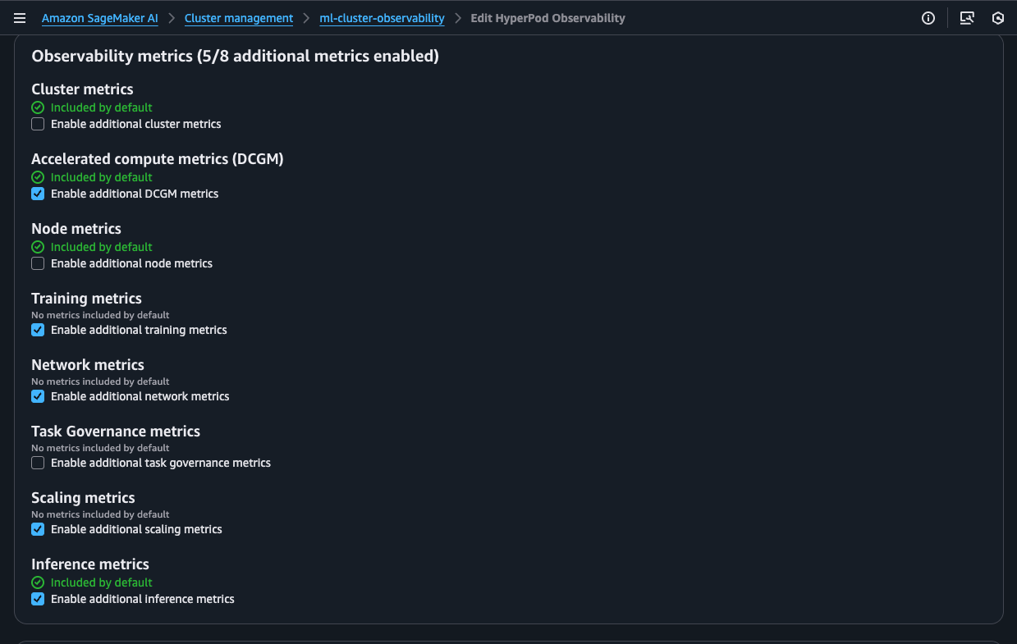
Task: Open the hamburger navigation menu
Action: [20, 18]
